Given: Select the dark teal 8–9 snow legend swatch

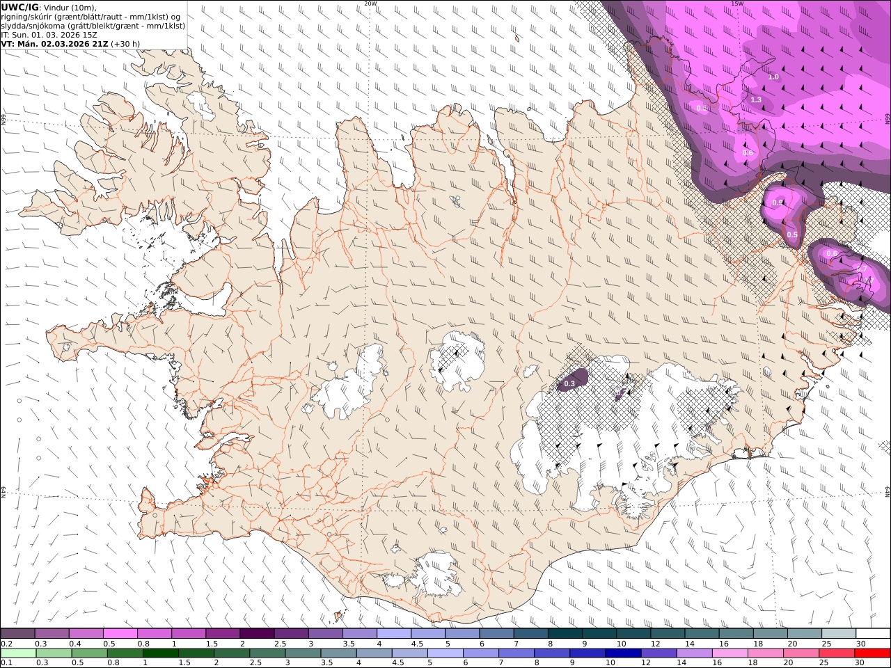Looking at the screenshot, I should click(565, 633).
